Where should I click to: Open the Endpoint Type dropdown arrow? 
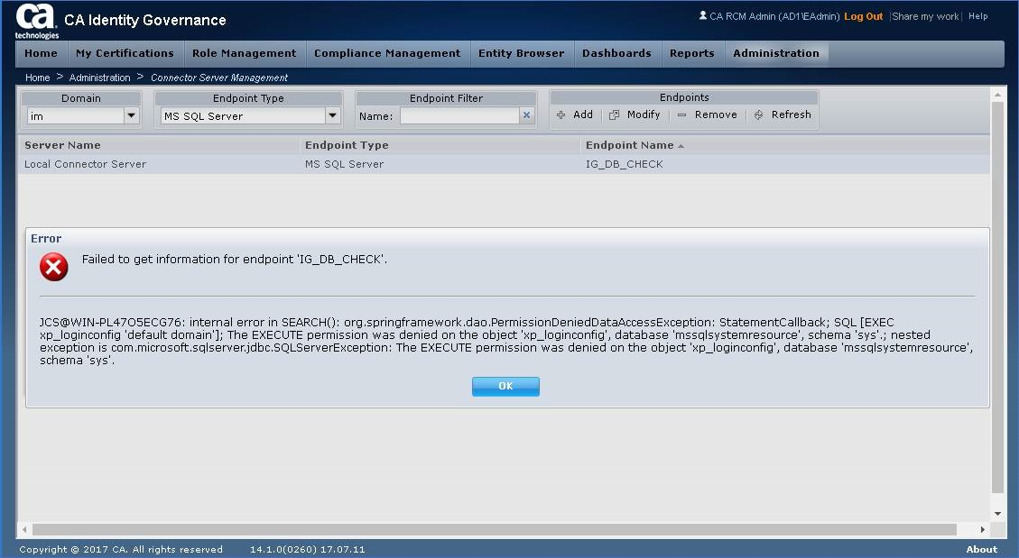tap(333, 115)
